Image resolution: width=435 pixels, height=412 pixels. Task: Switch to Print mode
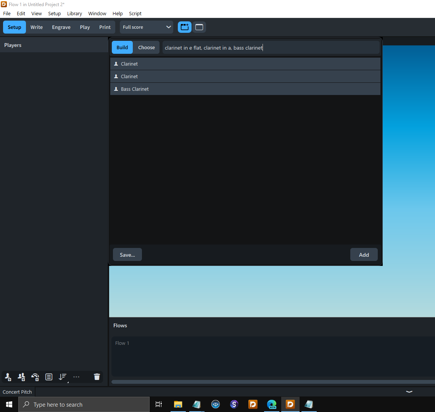(x=105, y=27)
